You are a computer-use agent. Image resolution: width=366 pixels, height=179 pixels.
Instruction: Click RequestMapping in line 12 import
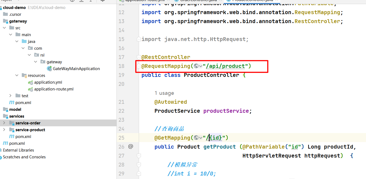coord(317,12)
